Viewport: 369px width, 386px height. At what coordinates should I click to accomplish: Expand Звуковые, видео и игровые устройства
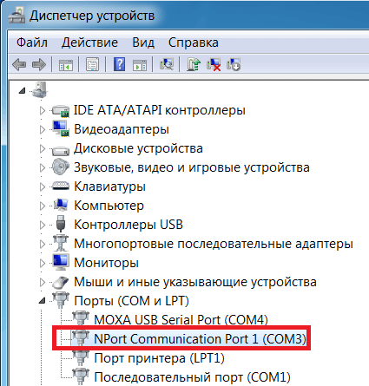tap(43, 167)
